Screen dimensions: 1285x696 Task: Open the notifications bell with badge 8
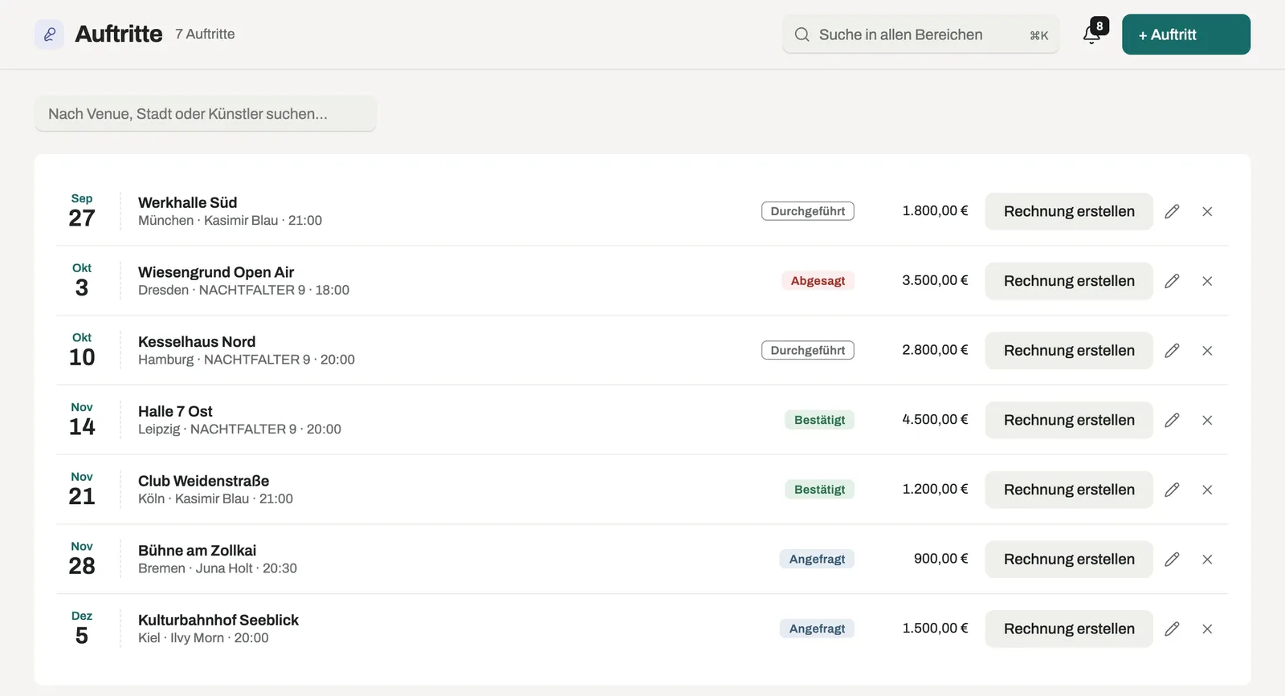1092,35
